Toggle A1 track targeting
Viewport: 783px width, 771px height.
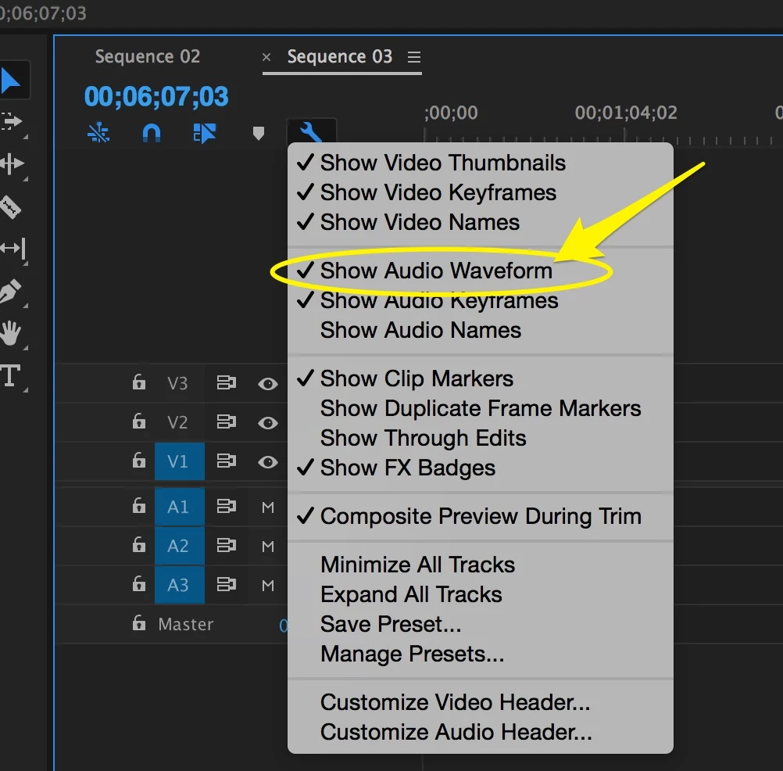pyautogui.click(x=179, y=507)
